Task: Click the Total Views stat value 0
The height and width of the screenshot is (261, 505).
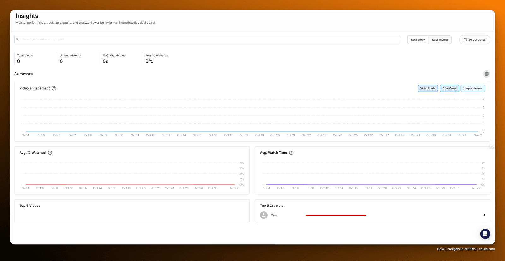Action: coord(19,62)
